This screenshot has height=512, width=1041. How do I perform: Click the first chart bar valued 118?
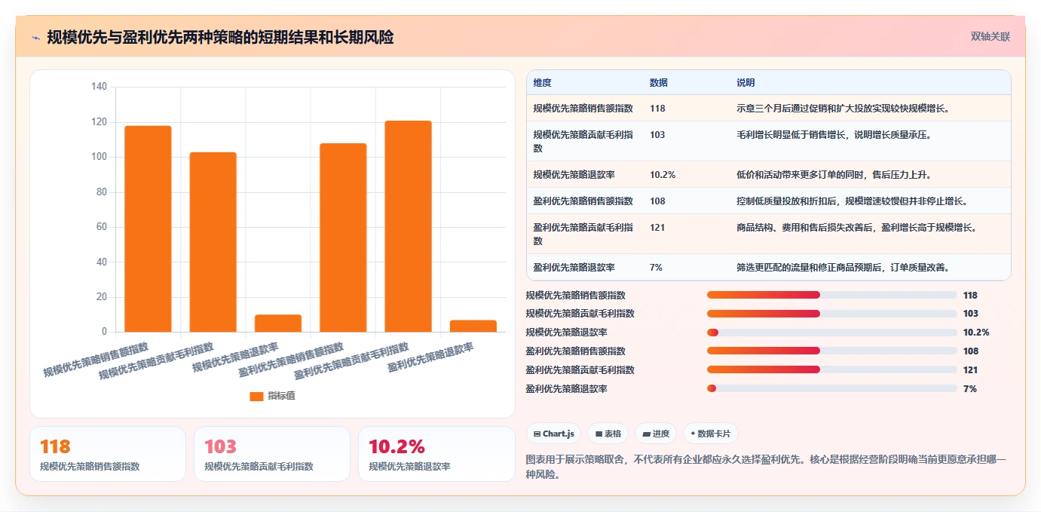point(148,228)
